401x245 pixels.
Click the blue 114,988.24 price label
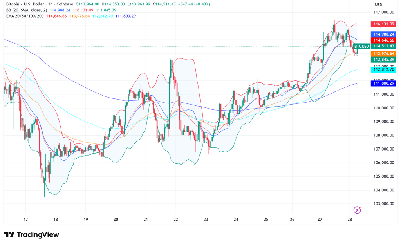(384, 34)
